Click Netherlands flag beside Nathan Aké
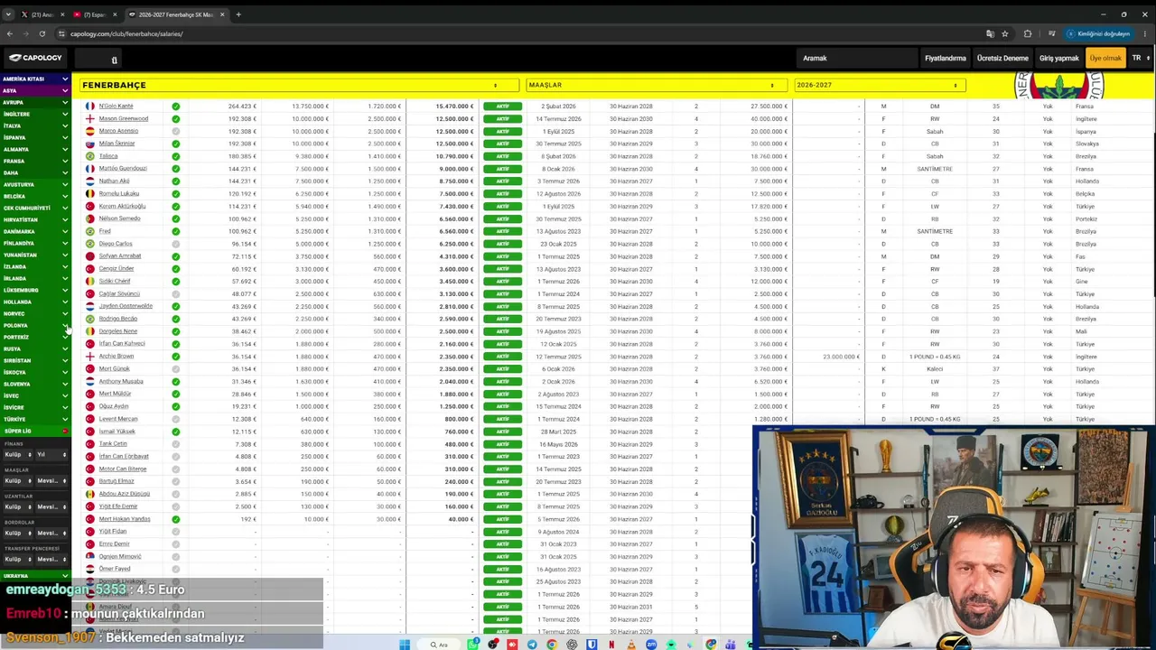 90,181
